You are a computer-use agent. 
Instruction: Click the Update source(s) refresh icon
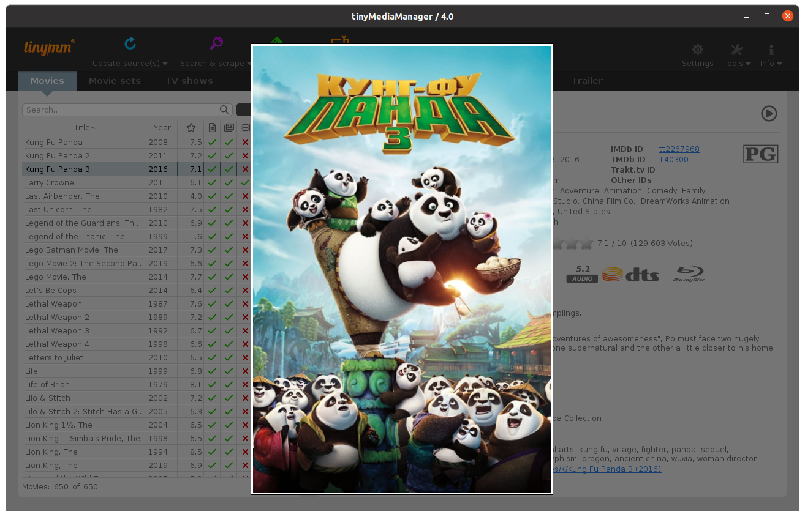pos(130,43)
